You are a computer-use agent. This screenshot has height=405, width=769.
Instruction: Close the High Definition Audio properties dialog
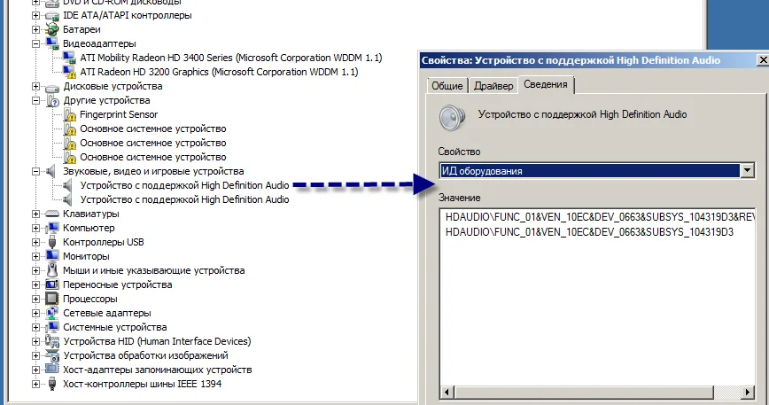tap(763, 60)
